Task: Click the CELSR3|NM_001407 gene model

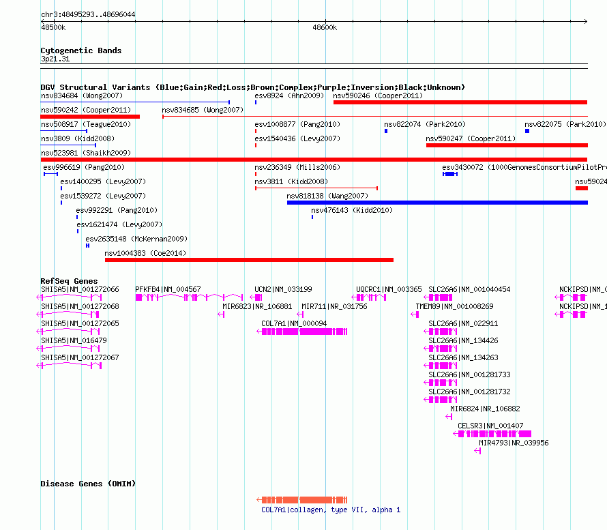Action: (492, 434)
